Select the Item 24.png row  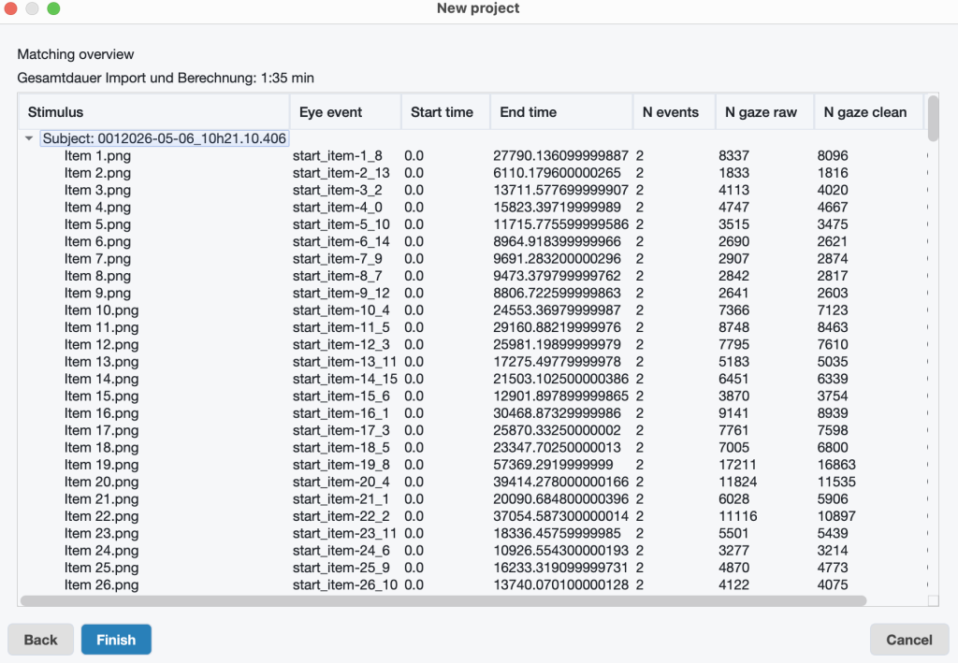click(x=472, y=550)
